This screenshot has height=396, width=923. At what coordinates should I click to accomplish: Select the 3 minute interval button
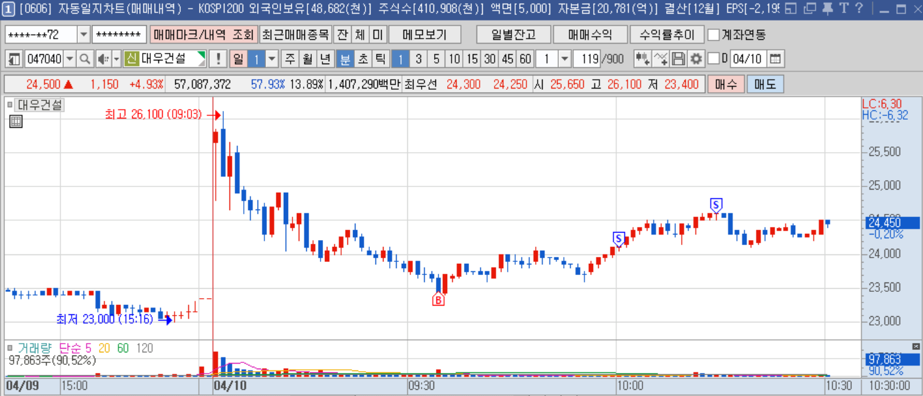[418, 59]
